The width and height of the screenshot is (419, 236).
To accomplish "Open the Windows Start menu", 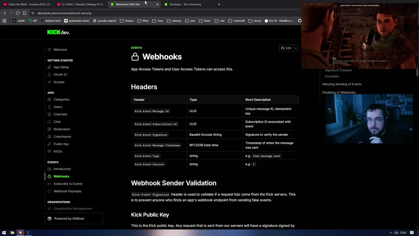I will coord(4,233).
